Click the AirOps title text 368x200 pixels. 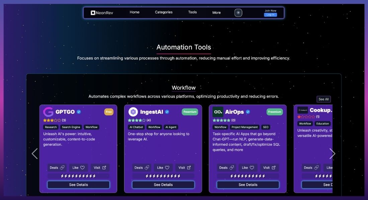click(x=235, y=112)
